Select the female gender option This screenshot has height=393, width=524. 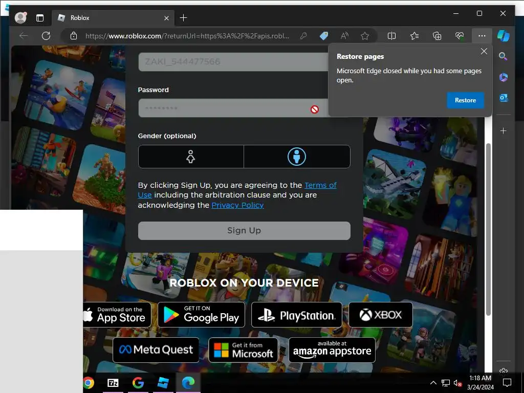coord(191,157)
